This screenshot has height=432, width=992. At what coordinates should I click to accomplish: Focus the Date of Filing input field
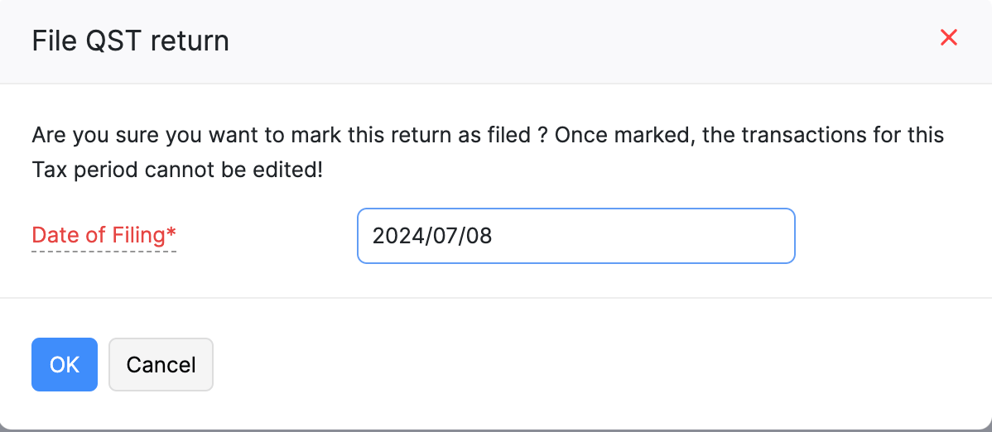(x=575, y=236)
